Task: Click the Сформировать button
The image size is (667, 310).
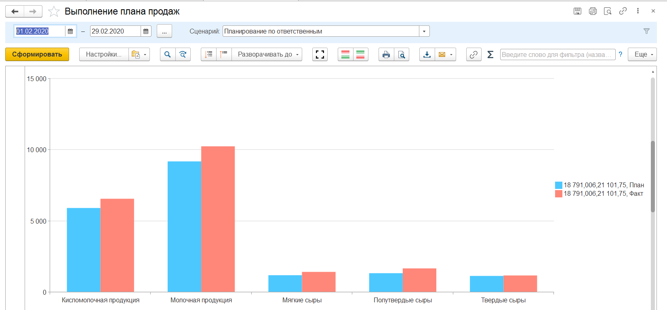Action: 37,54
